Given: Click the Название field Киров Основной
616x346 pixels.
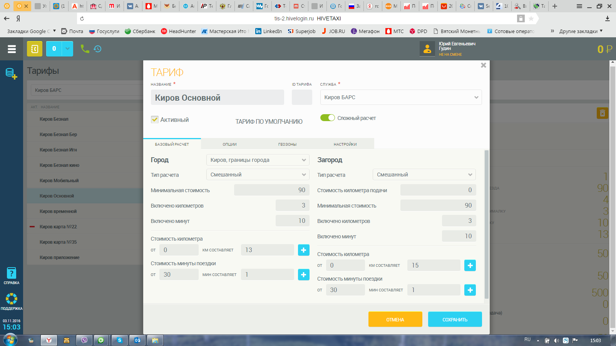Looking at the screenshot, I should (217, 98).
